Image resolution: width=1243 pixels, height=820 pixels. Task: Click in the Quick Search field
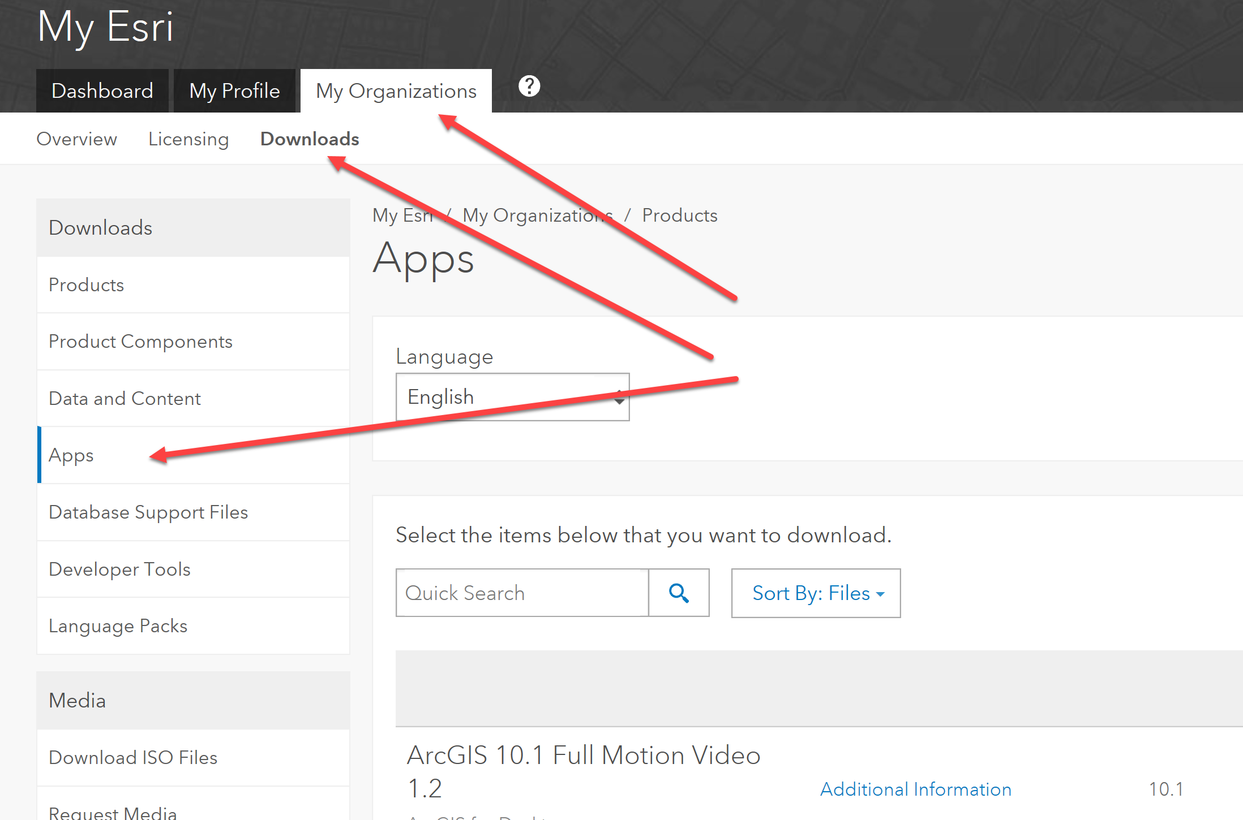point(522,593)
